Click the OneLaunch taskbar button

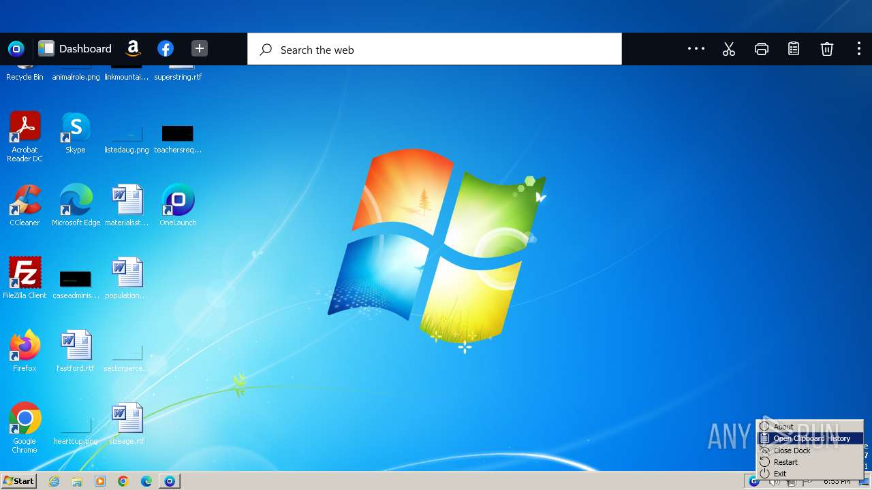[x=170, y=480]
